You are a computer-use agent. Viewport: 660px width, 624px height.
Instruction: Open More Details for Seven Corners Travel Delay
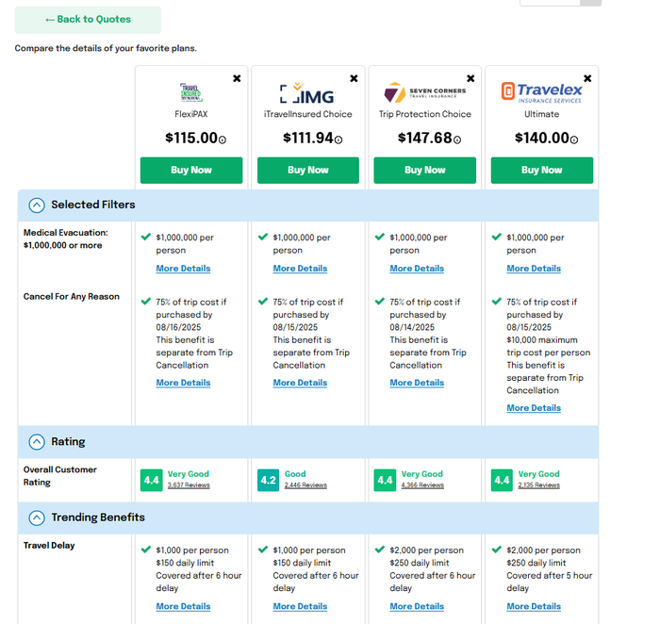417,607
